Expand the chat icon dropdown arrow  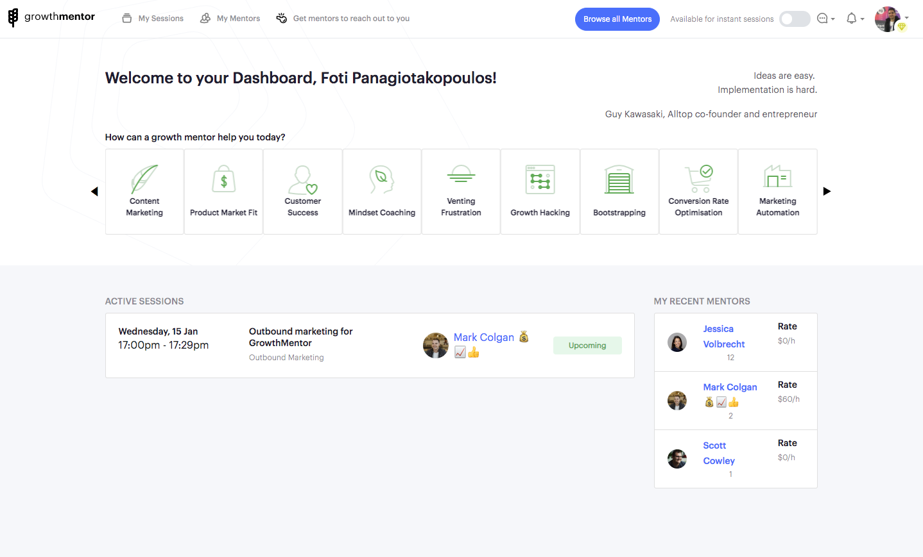pos(833,19)
